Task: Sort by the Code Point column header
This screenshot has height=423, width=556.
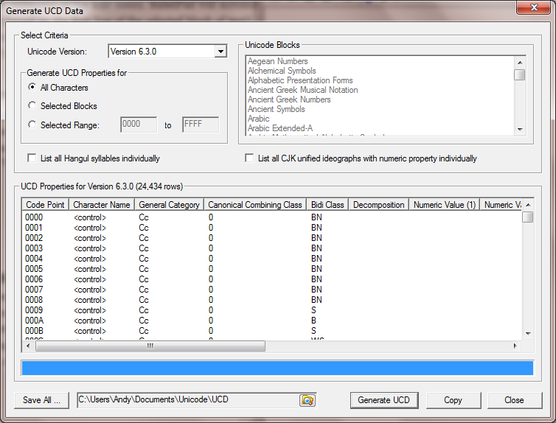Action: pos(46,205)
